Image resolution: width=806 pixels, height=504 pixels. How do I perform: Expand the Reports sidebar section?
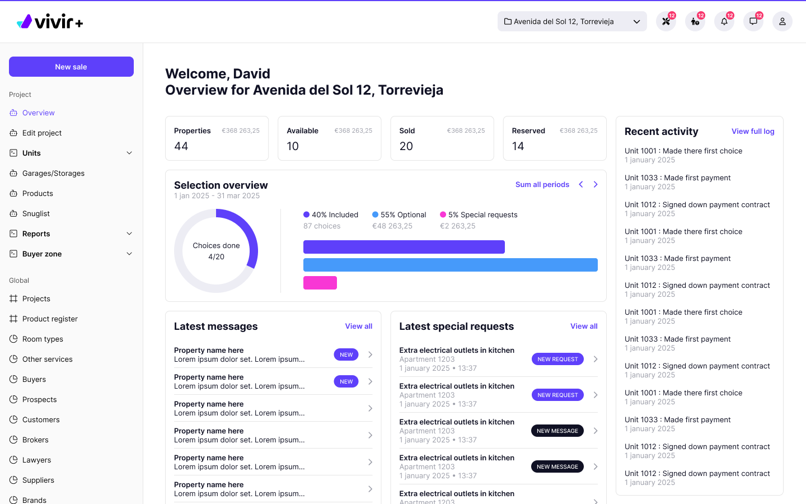(x=129, y=234)
